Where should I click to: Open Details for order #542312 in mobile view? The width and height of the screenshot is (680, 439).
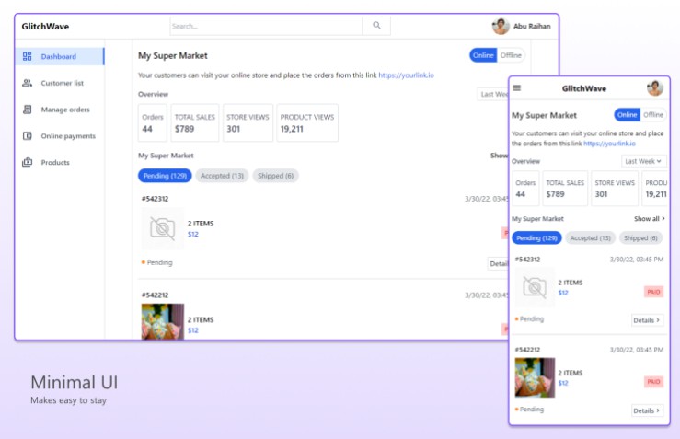point(647,320)
